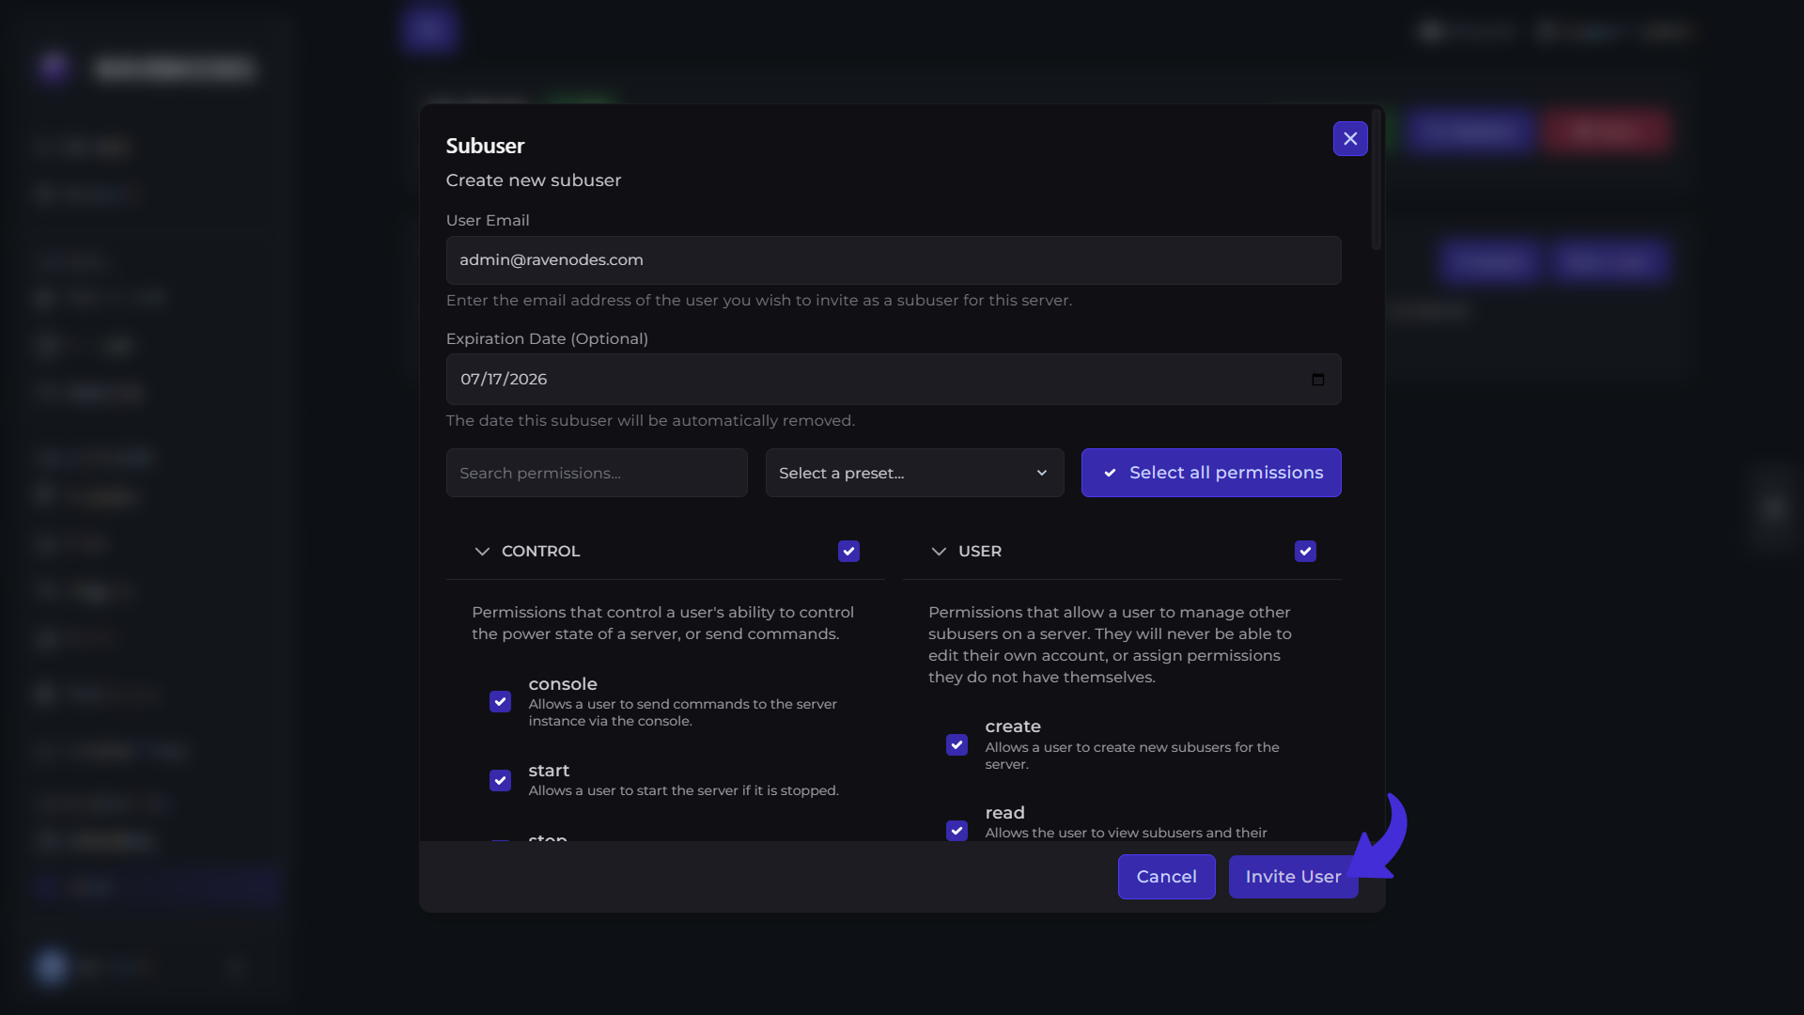
Task: Uncheck the start permission checkbox
Action: 500,781
